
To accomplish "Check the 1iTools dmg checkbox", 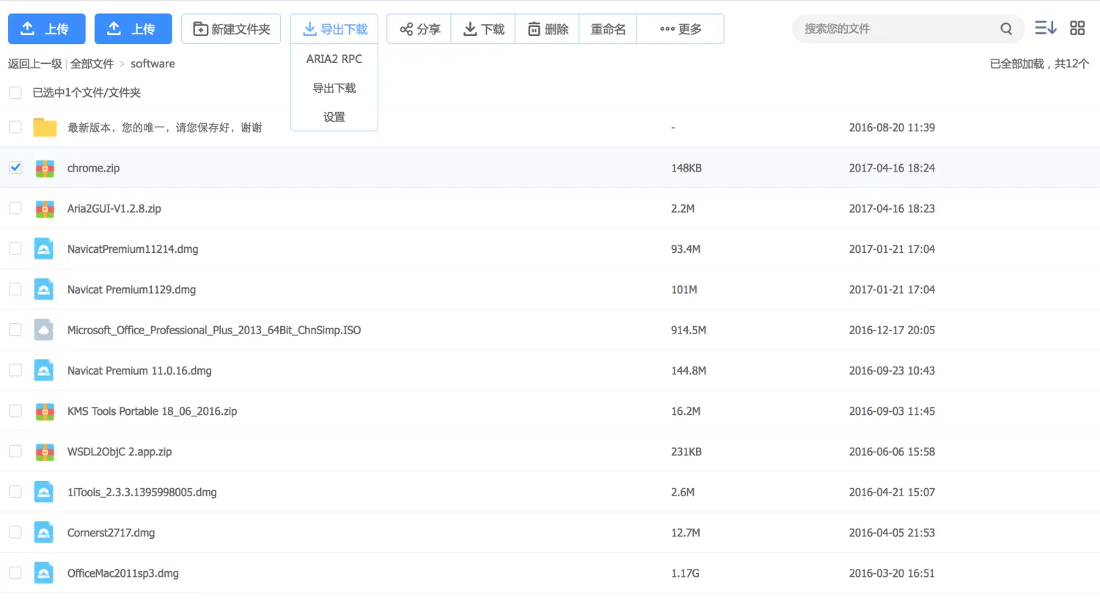I will 15,492.
